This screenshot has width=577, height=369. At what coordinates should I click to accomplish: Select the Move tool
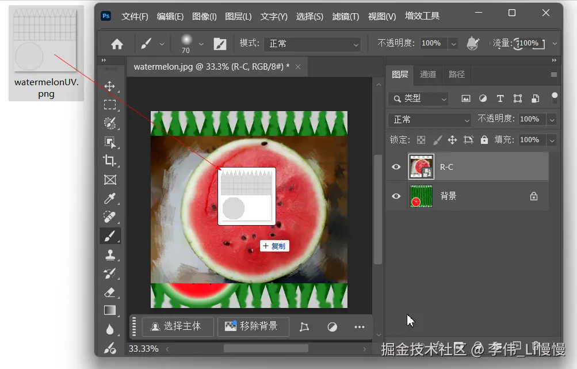tap(110, 86)
